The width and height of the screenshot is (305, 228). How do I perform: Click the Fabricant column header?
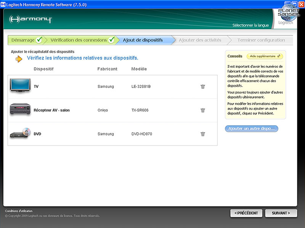(108, 69)
